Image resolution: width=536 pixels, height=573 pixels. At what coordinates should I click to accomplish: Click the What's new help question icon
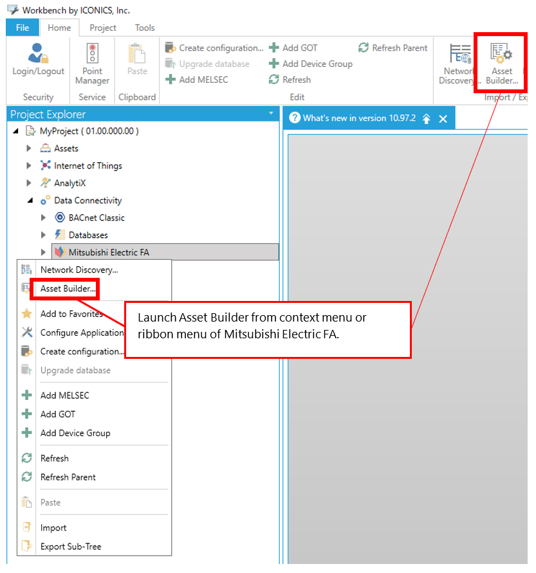pyautogui.click(x=295, y=118)
